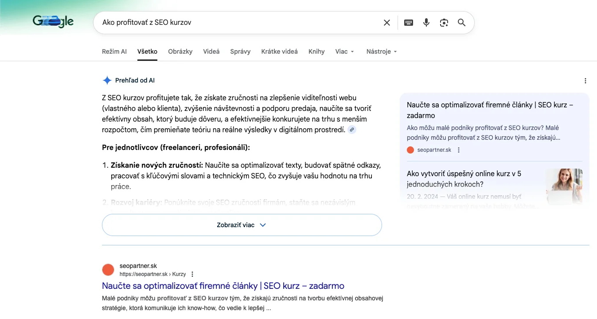Click the magnifying glass search icon
597x319 pixels.
[461, 23]
